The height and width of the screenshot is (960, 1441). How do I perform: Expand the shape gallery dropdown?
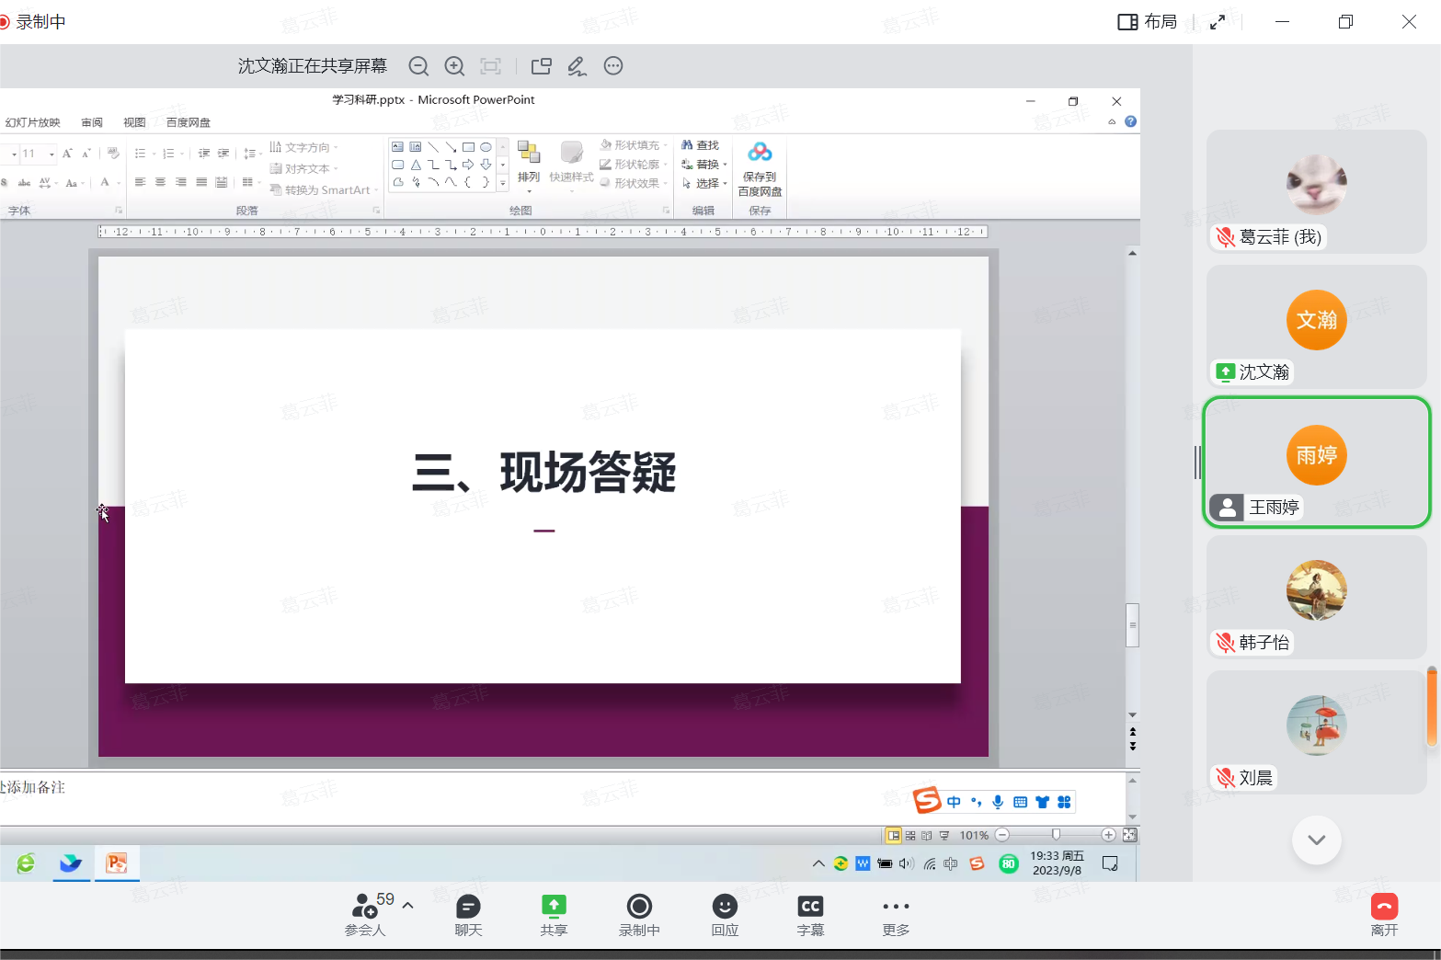click(503, 184)
